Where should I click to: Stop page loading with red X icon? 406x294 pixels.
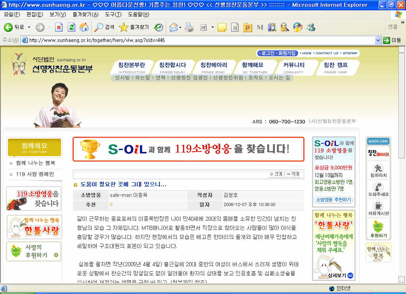pyautogui.click(x=59, y=27)
